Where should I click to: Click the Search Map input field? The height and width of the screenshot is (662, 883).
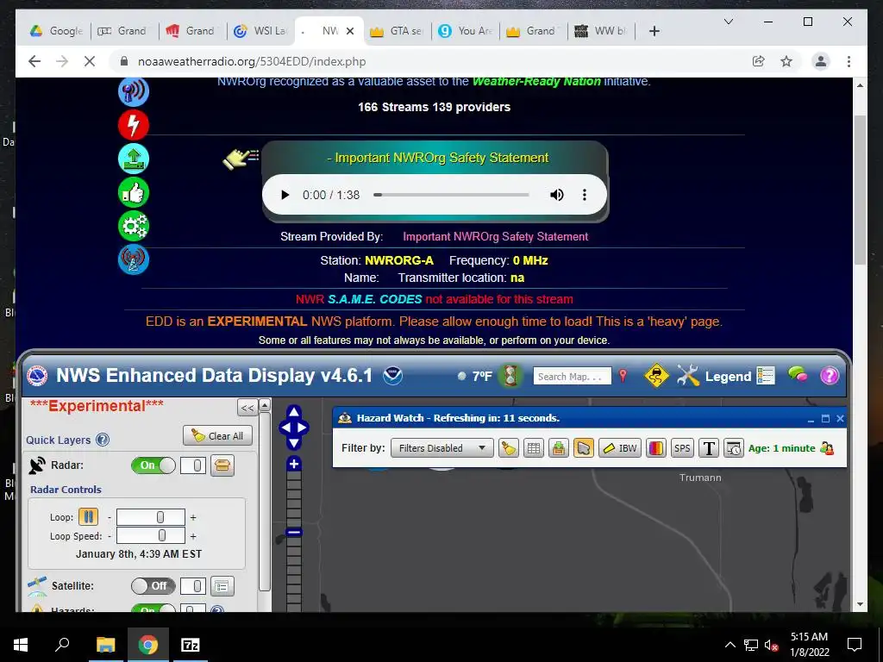point(573,376)
